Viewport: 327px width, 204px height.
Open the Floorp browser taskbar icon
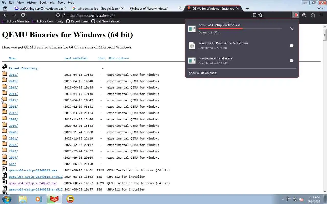pyautogui.click(x=54, y=199)
